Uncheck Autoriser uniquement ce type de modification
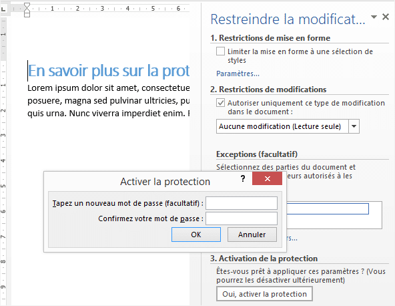The height and width of the screenshot is (306, 395). coord(220,103)
